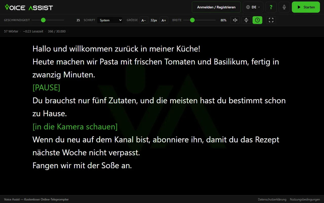Toggle horizontal mirror flip
The width and height of the screenshot is (324, 203).
point(235,20)
